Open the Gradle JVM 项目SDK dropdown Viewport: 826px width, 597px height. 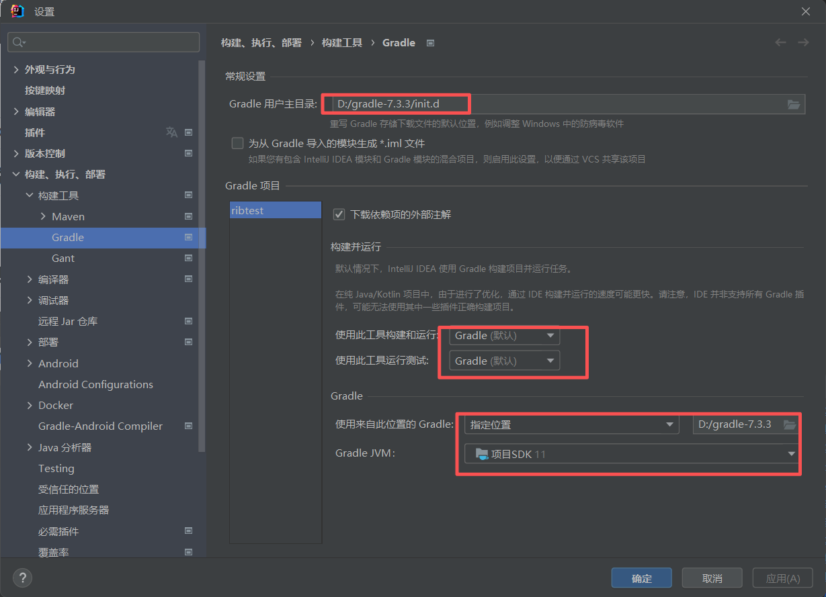pos(630,454)
